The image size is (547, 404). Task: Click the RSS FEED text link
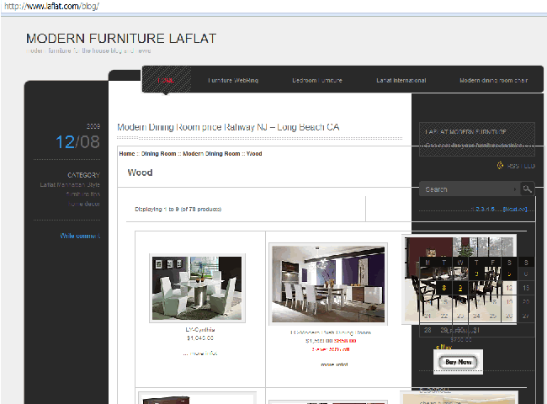[x=521, y=166]
